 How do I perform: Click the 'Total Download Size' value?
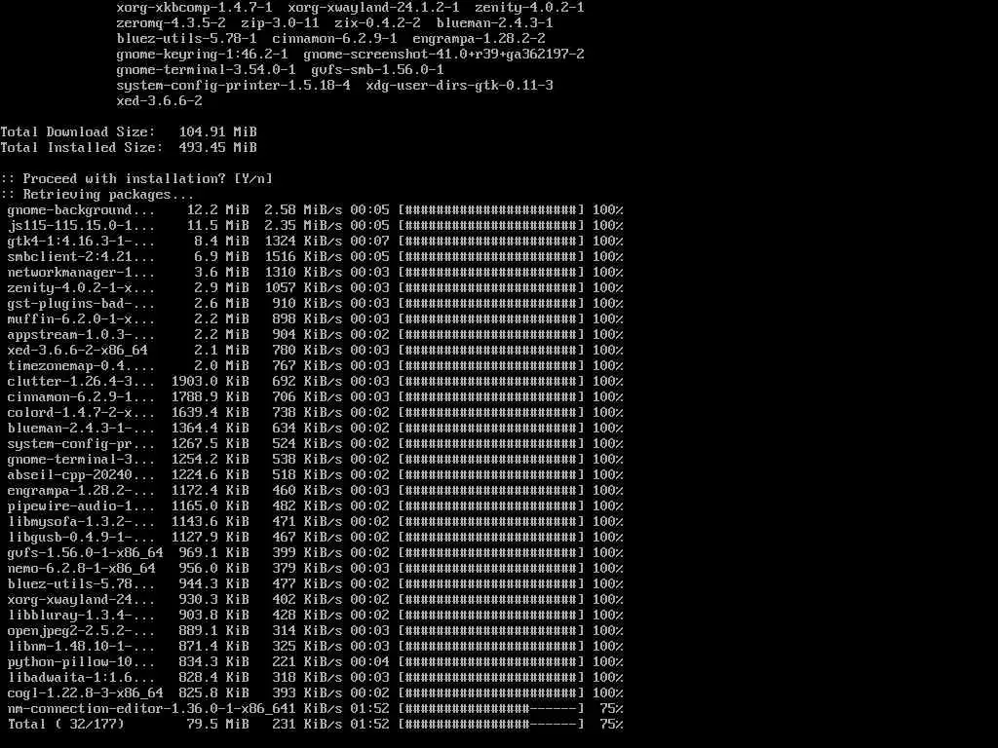[x=217, y=131]
